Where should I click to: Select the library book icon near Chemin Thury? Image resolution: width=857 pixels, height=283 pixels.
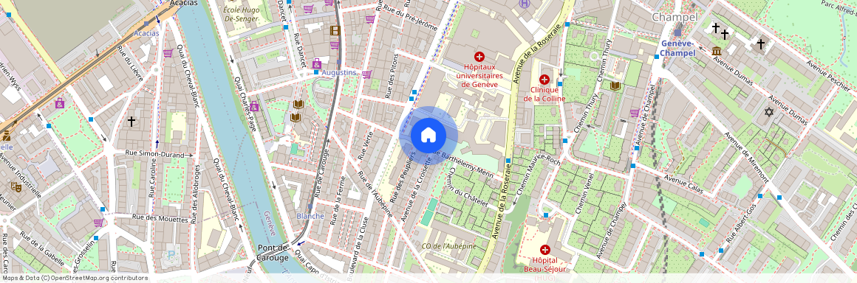pos(615,85)
